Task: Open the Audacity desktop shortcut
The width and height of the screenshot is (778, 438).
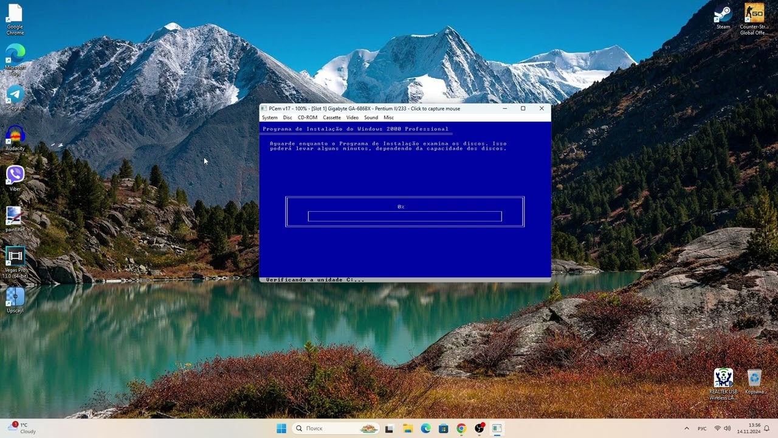Action: (15, 139)
